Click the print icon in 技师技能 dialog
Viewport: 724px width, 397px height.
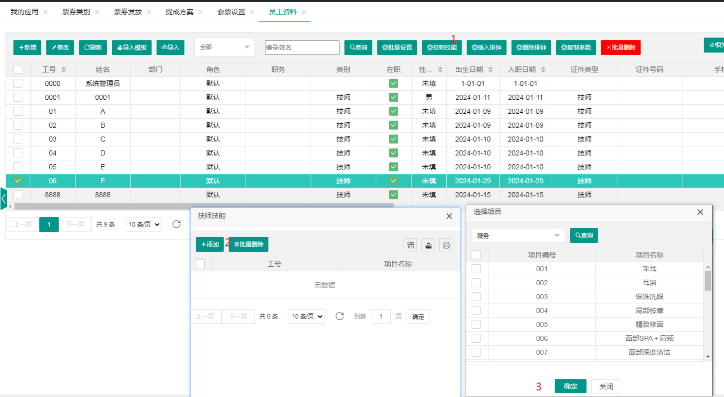(446, 245)
